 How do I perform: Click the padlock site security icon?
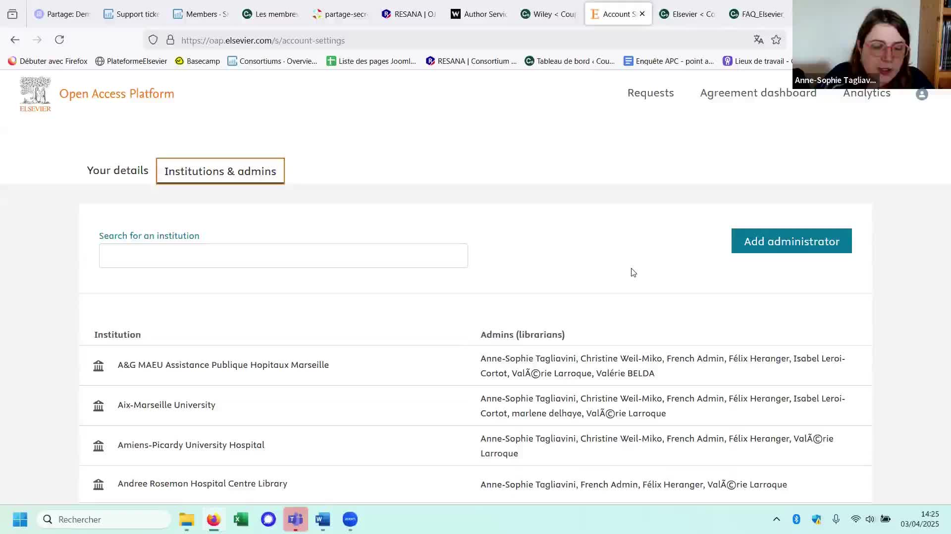170,40
